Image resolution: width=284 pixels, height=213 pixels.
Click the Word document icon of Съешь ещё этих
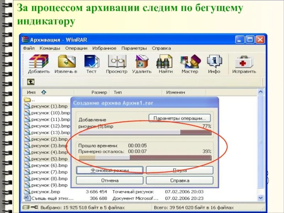click(x=27, y=198)
